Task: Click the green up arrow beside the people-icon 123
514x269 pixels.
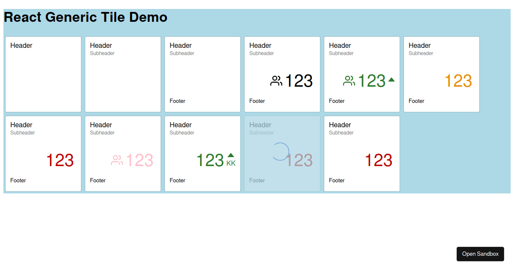Action: [x=391, y=79]
